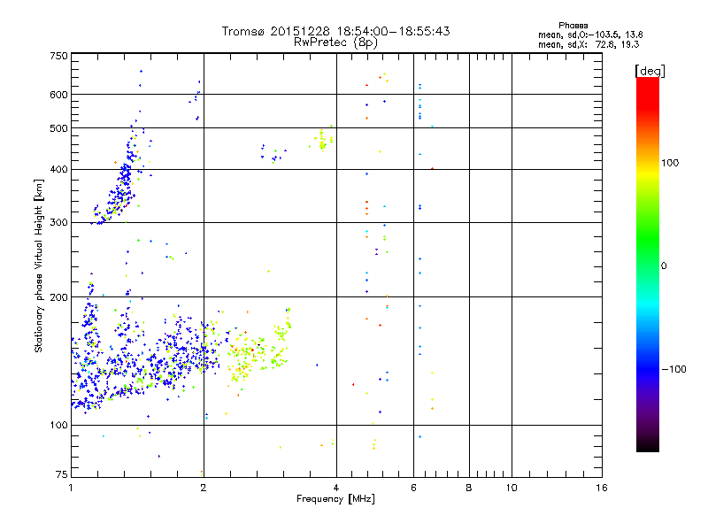The height and width of the screenshot is (531, 708).
Task: Click the "RwPretec (8p)" subtitle
Action: (x=335, y=42)
